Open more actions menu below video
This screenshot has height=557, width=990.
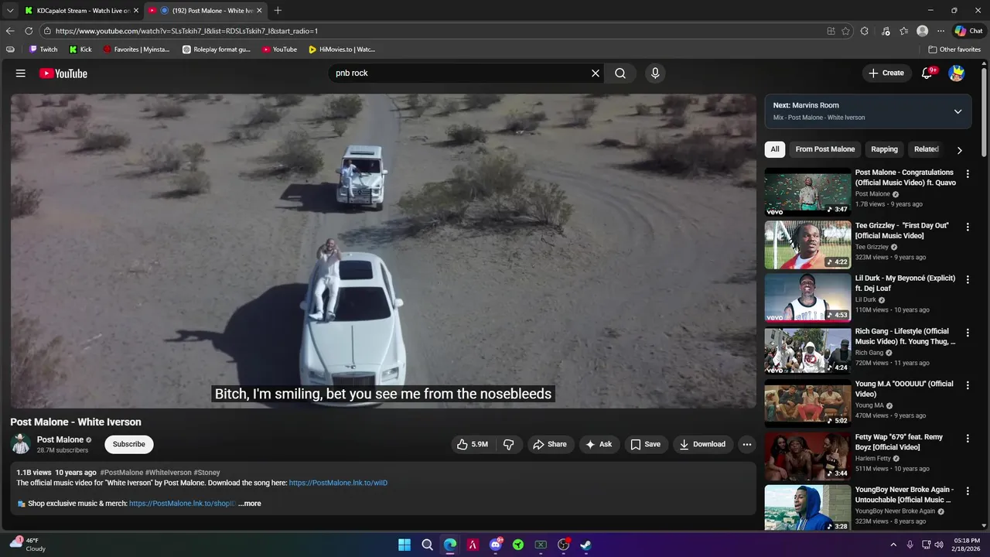coord(746,444)
